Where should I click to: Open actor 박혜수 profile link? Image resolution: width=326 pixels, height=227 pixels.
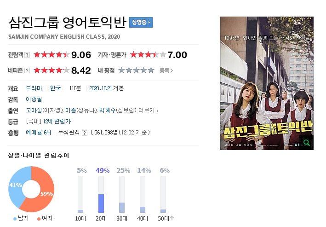click(x=107, y=110)
